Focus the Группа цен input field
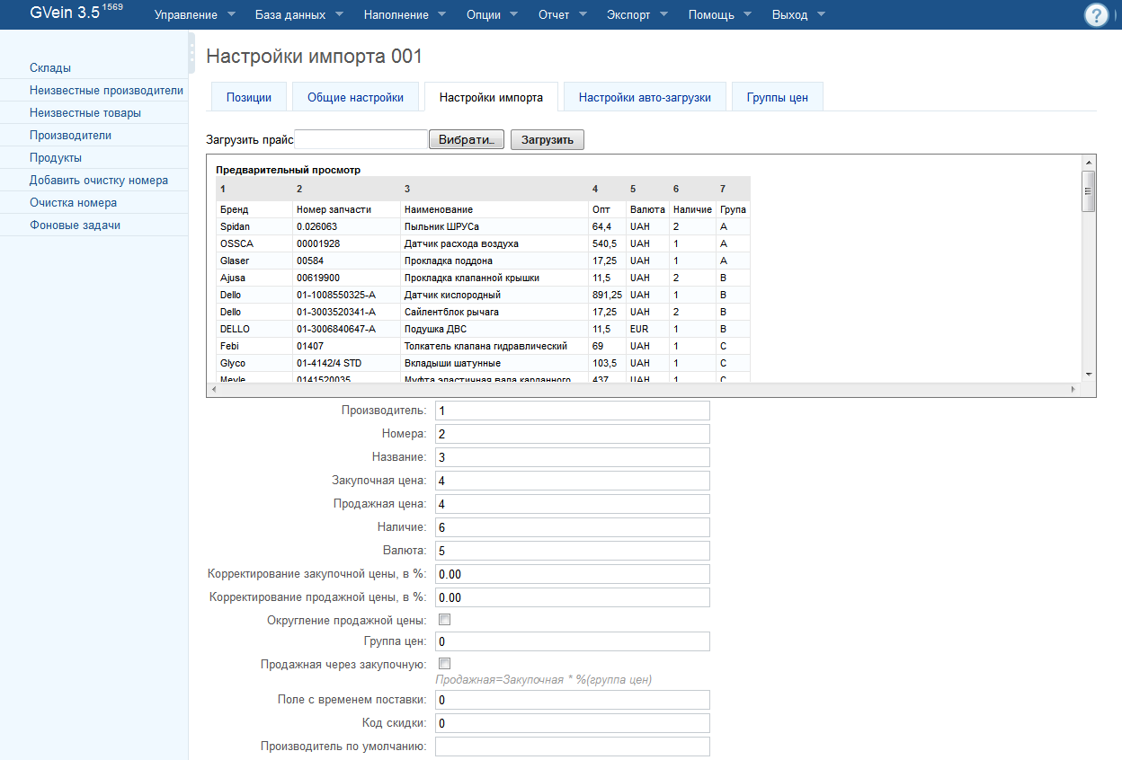This screenshot has width=1122, height=760. click(572, 641)
